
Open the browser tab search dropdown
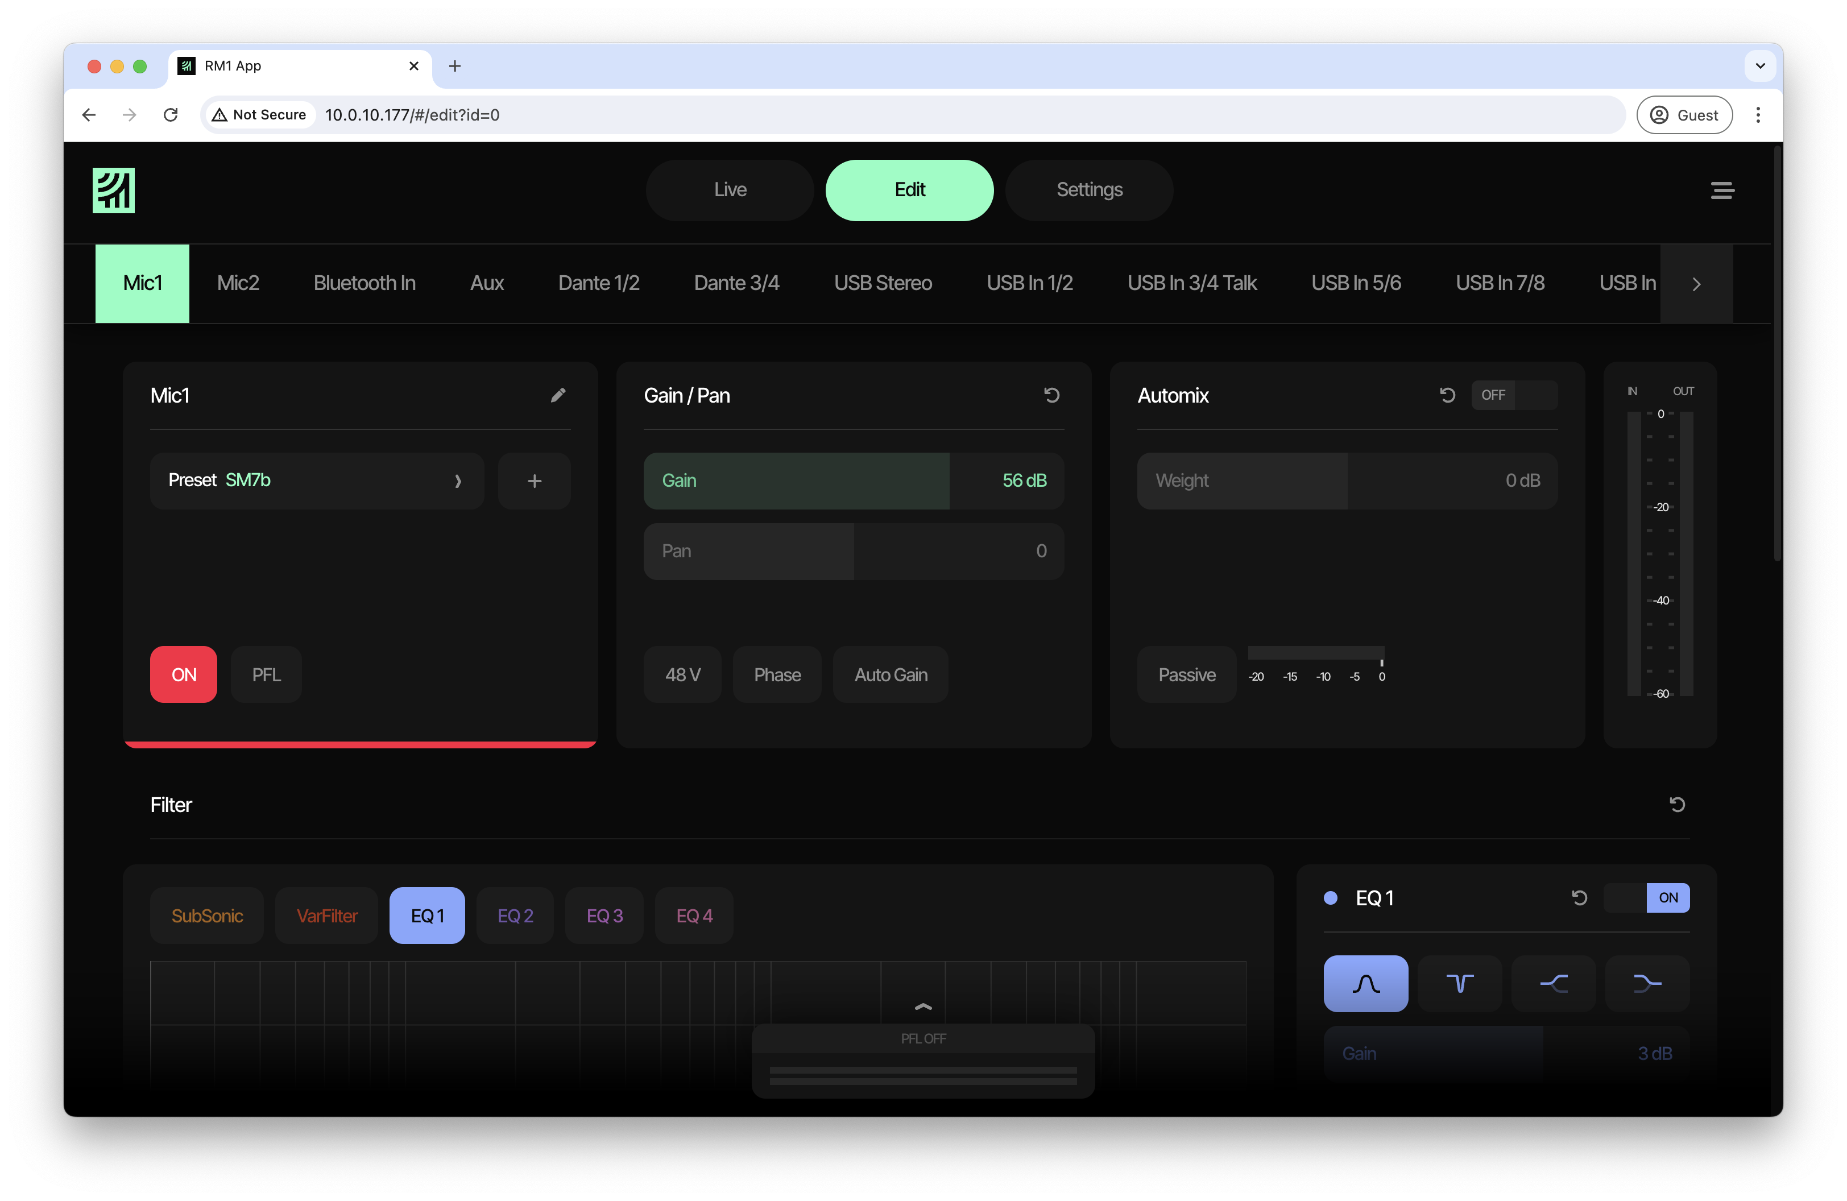1760,66
